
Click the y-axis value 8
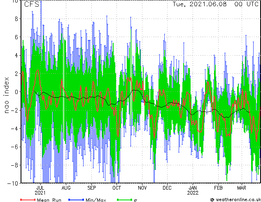(16, 19)
